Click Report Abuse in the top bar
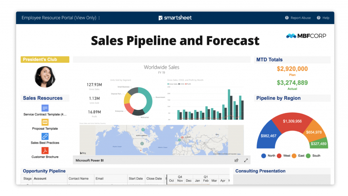Image resolution: width=348 pixels, height=196 pixels. coord(300,18)
